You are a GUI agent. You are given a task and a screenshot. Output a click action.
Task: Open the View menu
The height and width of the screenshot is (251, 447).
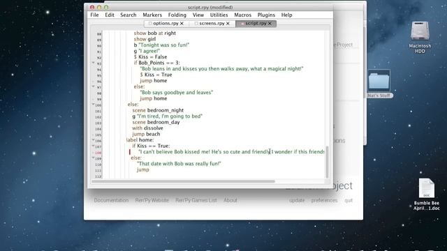(x=198, y=15)
